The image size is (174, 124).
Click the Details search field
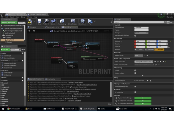tap(140, 22)
